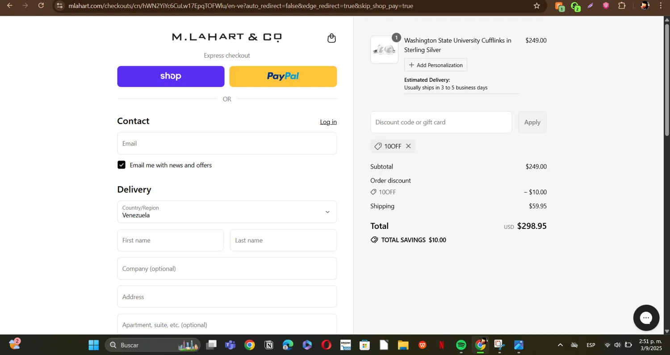Click the Log in link
The image size is (670, 355).
point(328,122)
